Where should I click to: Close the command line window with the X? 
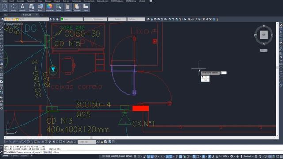point(1,148)
